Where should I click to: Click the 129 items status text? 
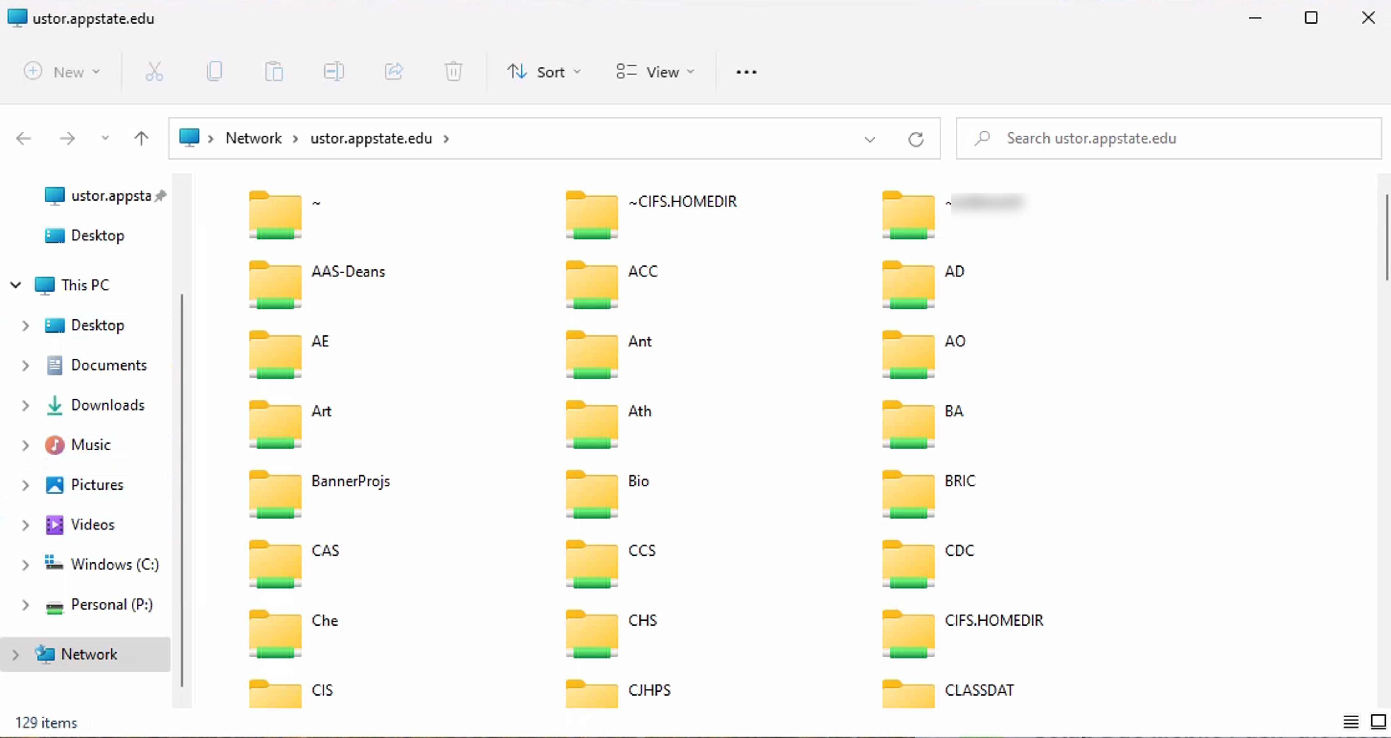(46, 722)
